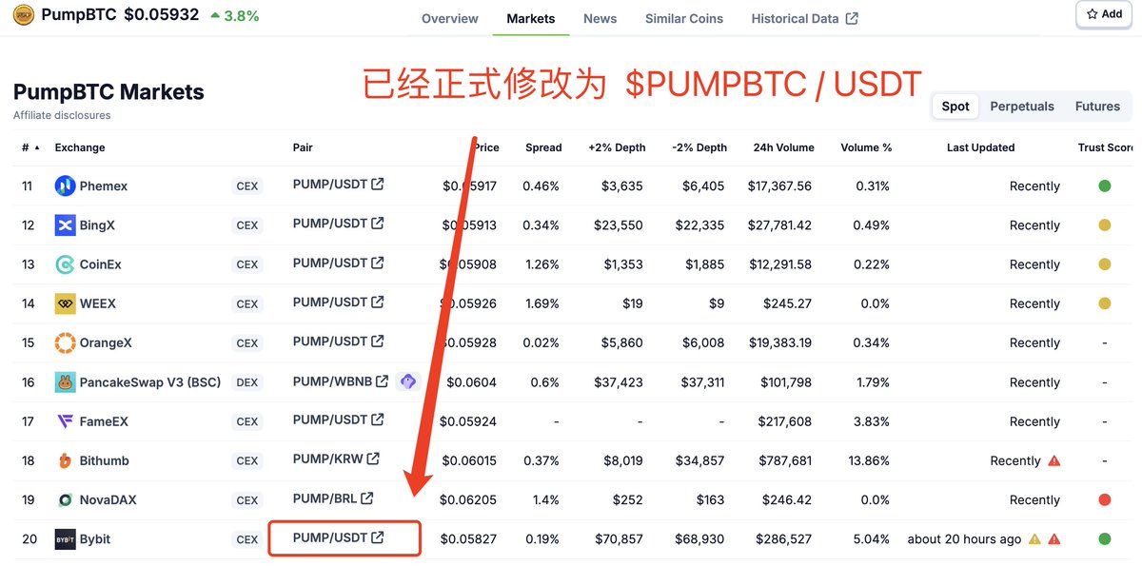Open the Bybit exchange name link
Viewport: 1142px width, 566px height.
pos(95,538)
